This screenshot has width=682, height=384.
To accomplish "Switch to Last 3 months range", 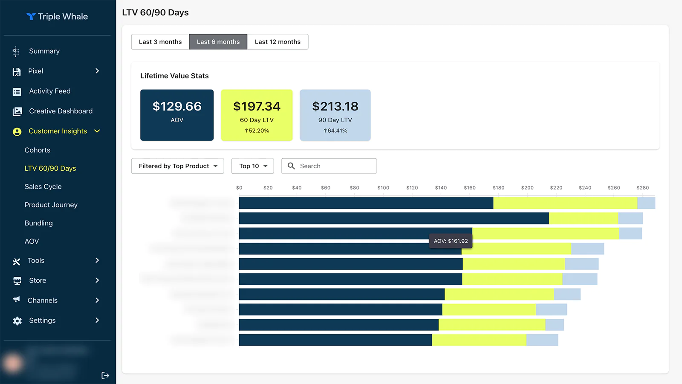I will (160, 42).
